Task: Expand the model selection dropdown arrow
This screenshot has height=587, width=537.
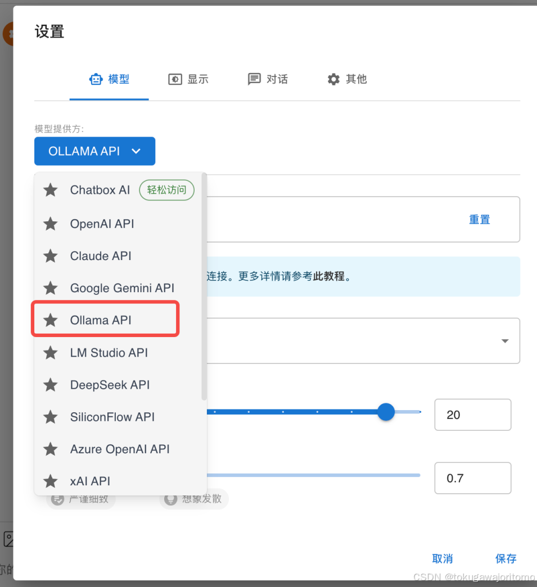Action: 505,341
